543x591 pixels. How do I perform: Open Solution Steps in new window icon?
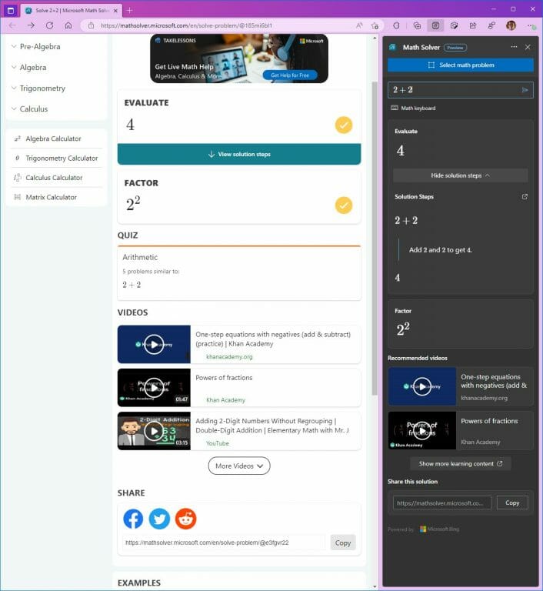(525, 196)
